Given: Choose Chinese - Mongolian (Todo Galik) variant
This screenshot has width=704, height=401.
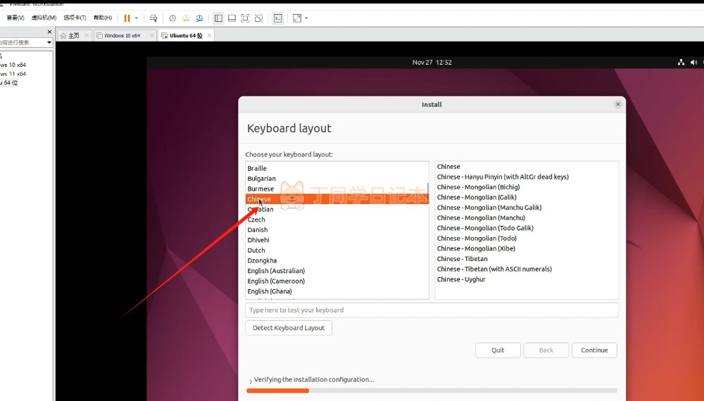Looking at the screenshot, I should [526, 228].
